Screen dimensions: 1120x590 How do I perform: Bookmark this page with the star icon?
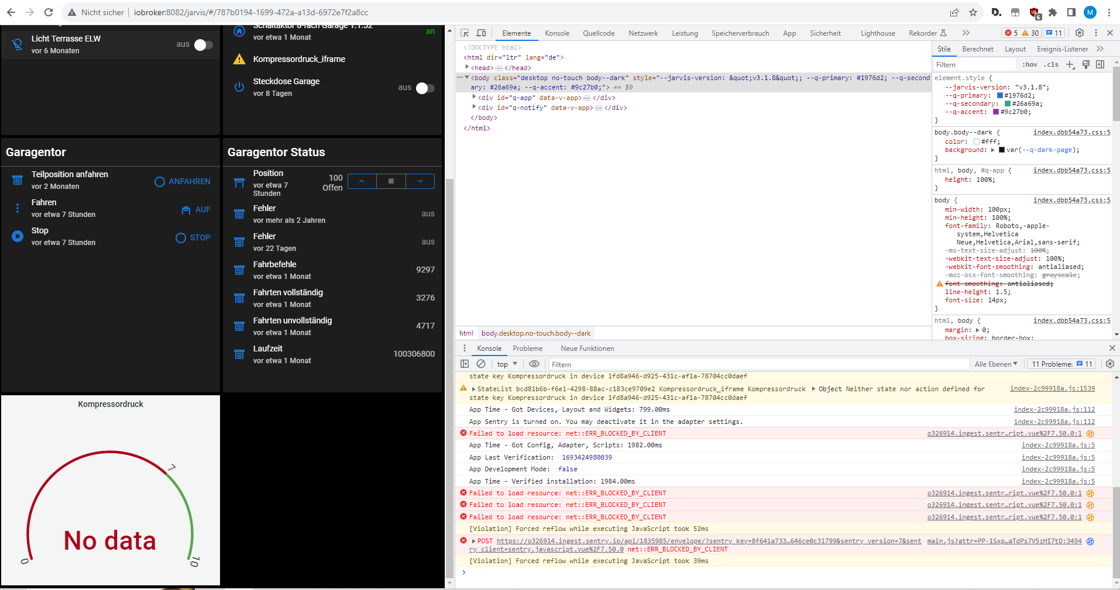click(973, 12)
